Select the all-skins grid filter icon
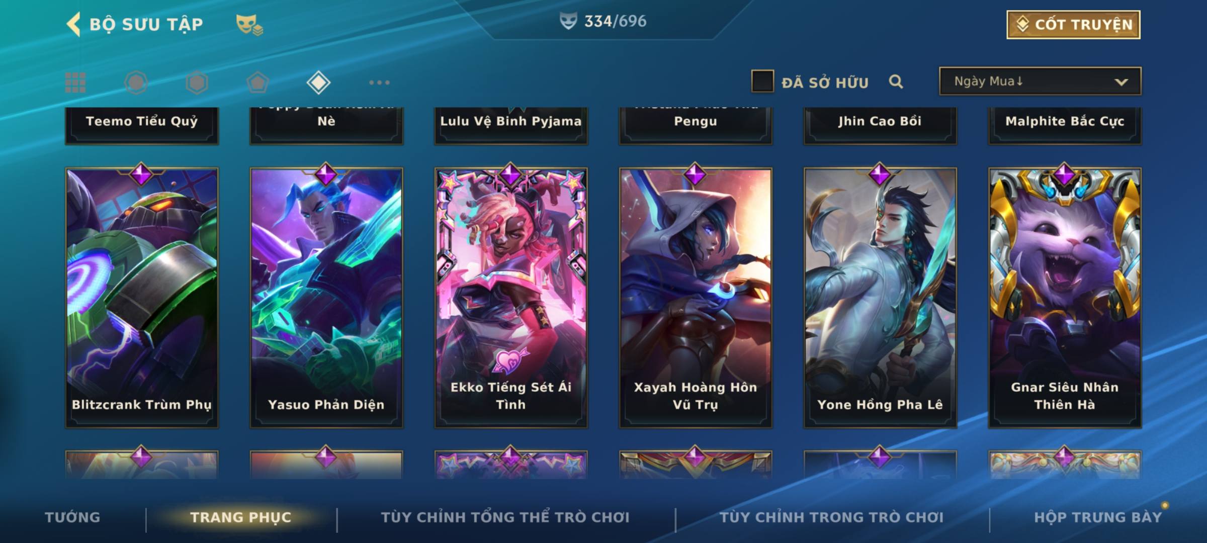 click(75, 82)
